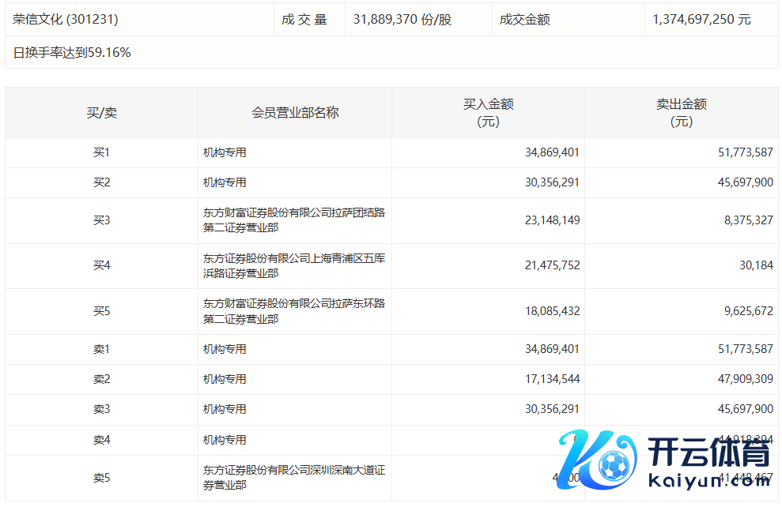The height and width of the screenshot is (507, 782).
Task: Click the 卖出金额 (元) column header
Action: click(681, 113)
